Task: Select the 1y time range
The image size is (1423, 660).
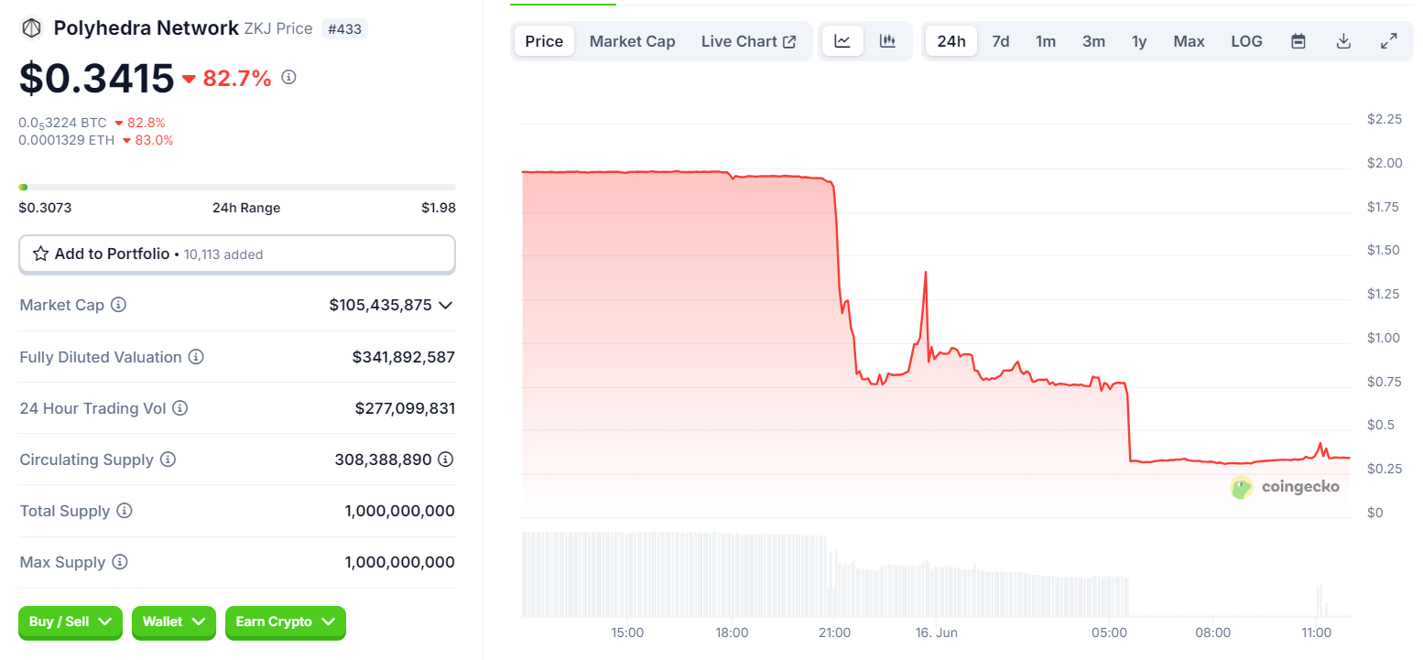Action: (1139, 41)
